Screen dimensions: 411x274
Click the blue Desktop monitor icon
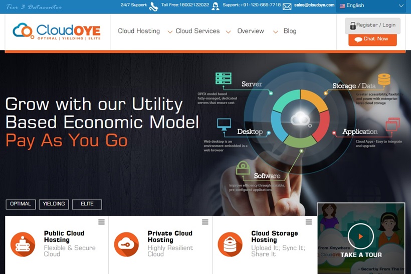(x=224, y=124)
